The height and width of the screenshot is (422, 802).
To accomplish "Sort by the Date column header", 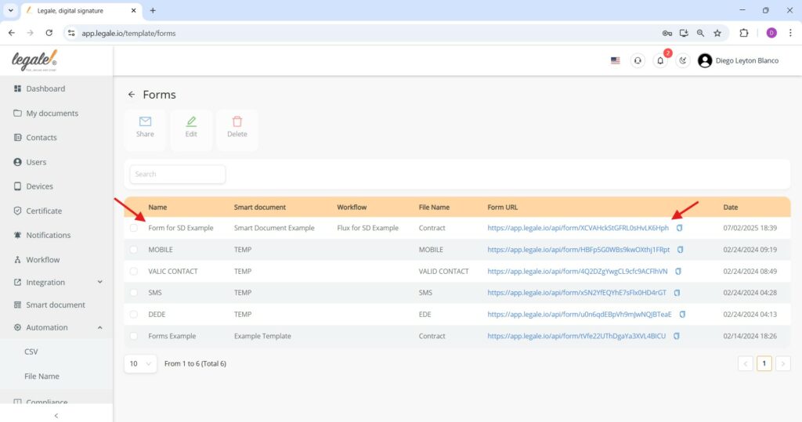I will click(731, 207).
